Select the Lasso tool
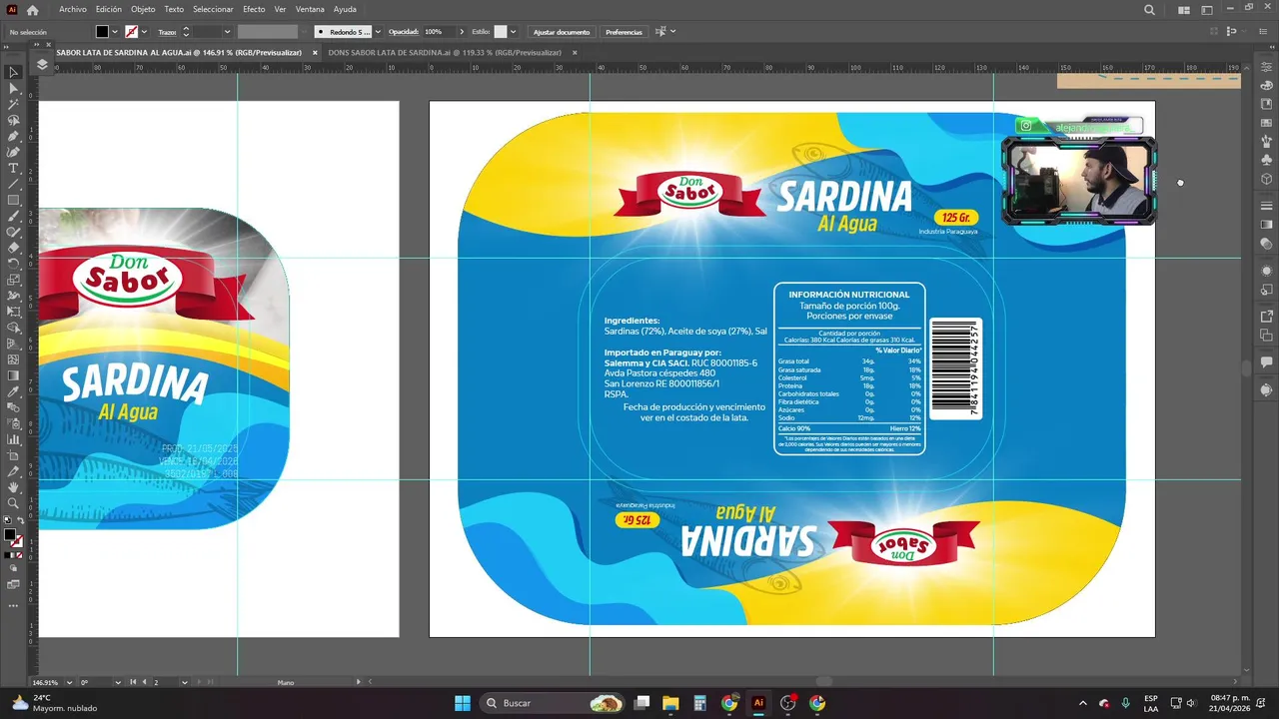The height and width of the screenshot is (719, 1279). pyautogui.click(x=13, y=120)
